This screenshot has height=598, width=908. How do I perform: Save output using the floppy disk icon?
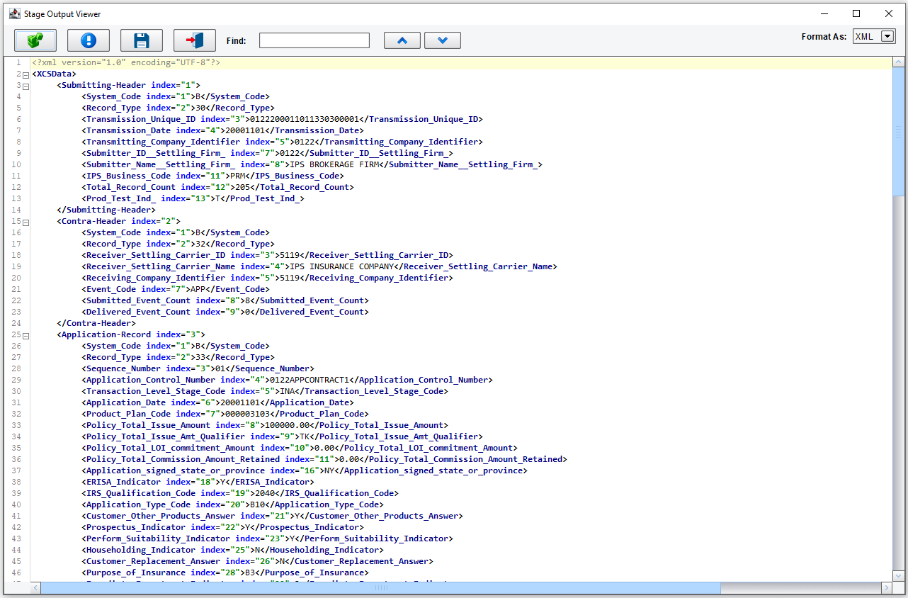[142, 40]
